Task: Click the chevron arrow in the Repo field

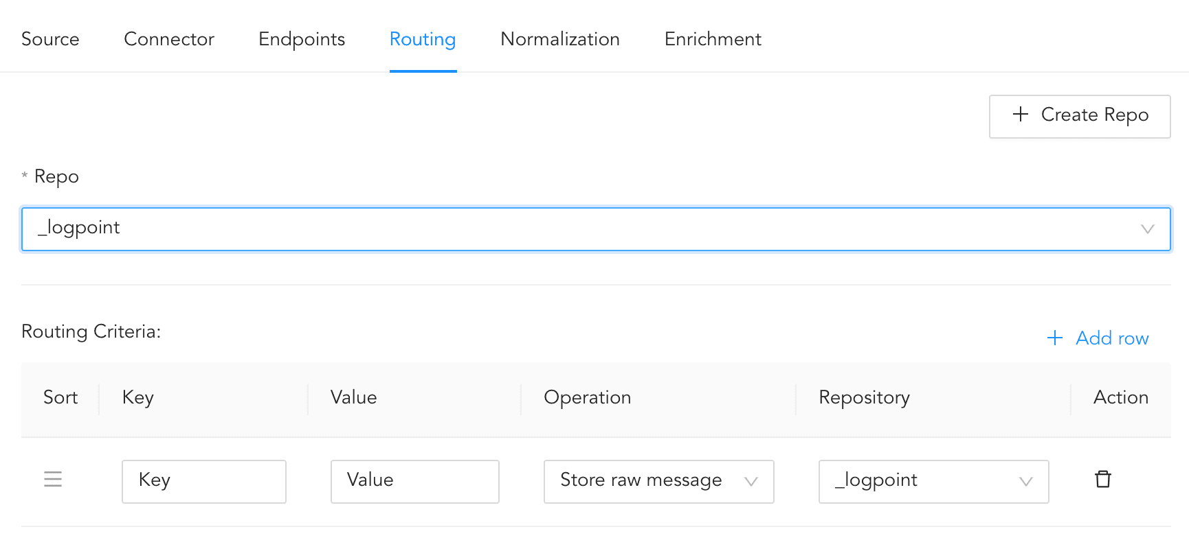Action: tap(1147, 229)
